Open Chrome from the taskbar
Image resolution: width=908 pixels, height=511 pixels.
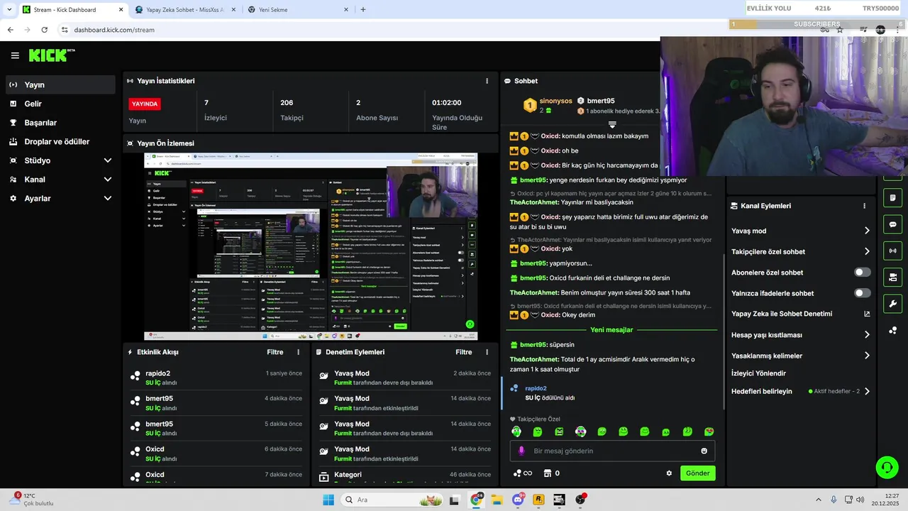476,500
